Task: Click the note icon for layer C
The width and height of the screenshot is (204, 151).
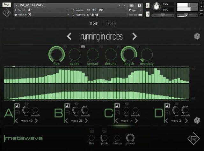Action: click(117, 105)
